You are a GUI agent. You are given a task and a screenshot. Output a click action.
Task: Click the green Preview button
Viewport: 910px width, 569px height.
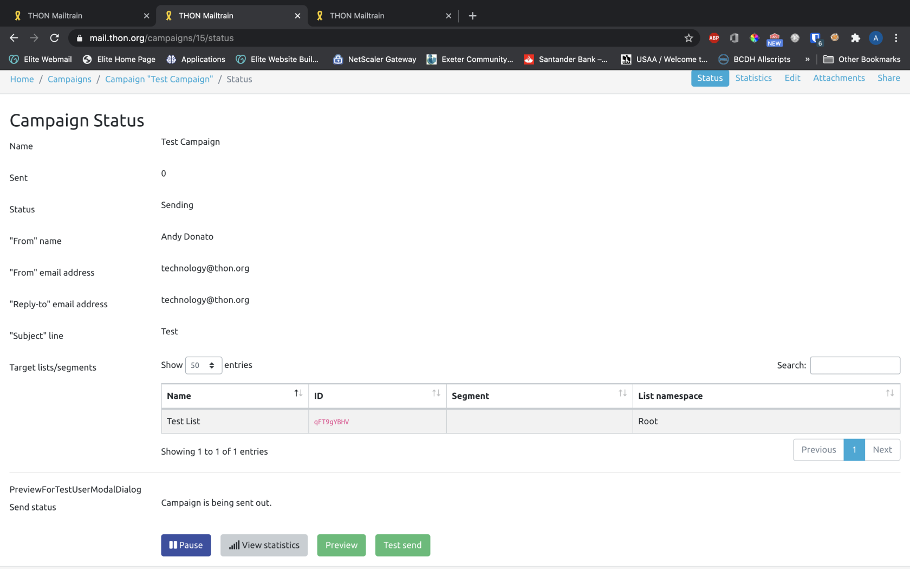pos(341,545)
